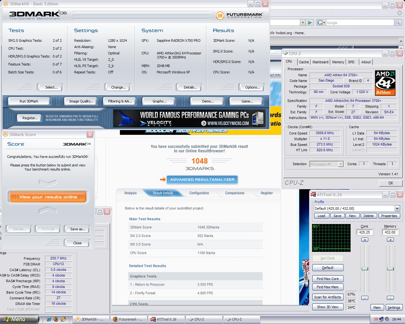Image resolution: width=405 pixels, height=324 pixels.
Task: Click the ATITool Core clock value field
Action: tap(364, 232)
